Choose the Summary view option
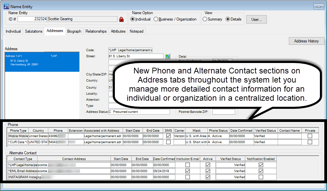The image size is (327, 191). (x=205, y=19)
